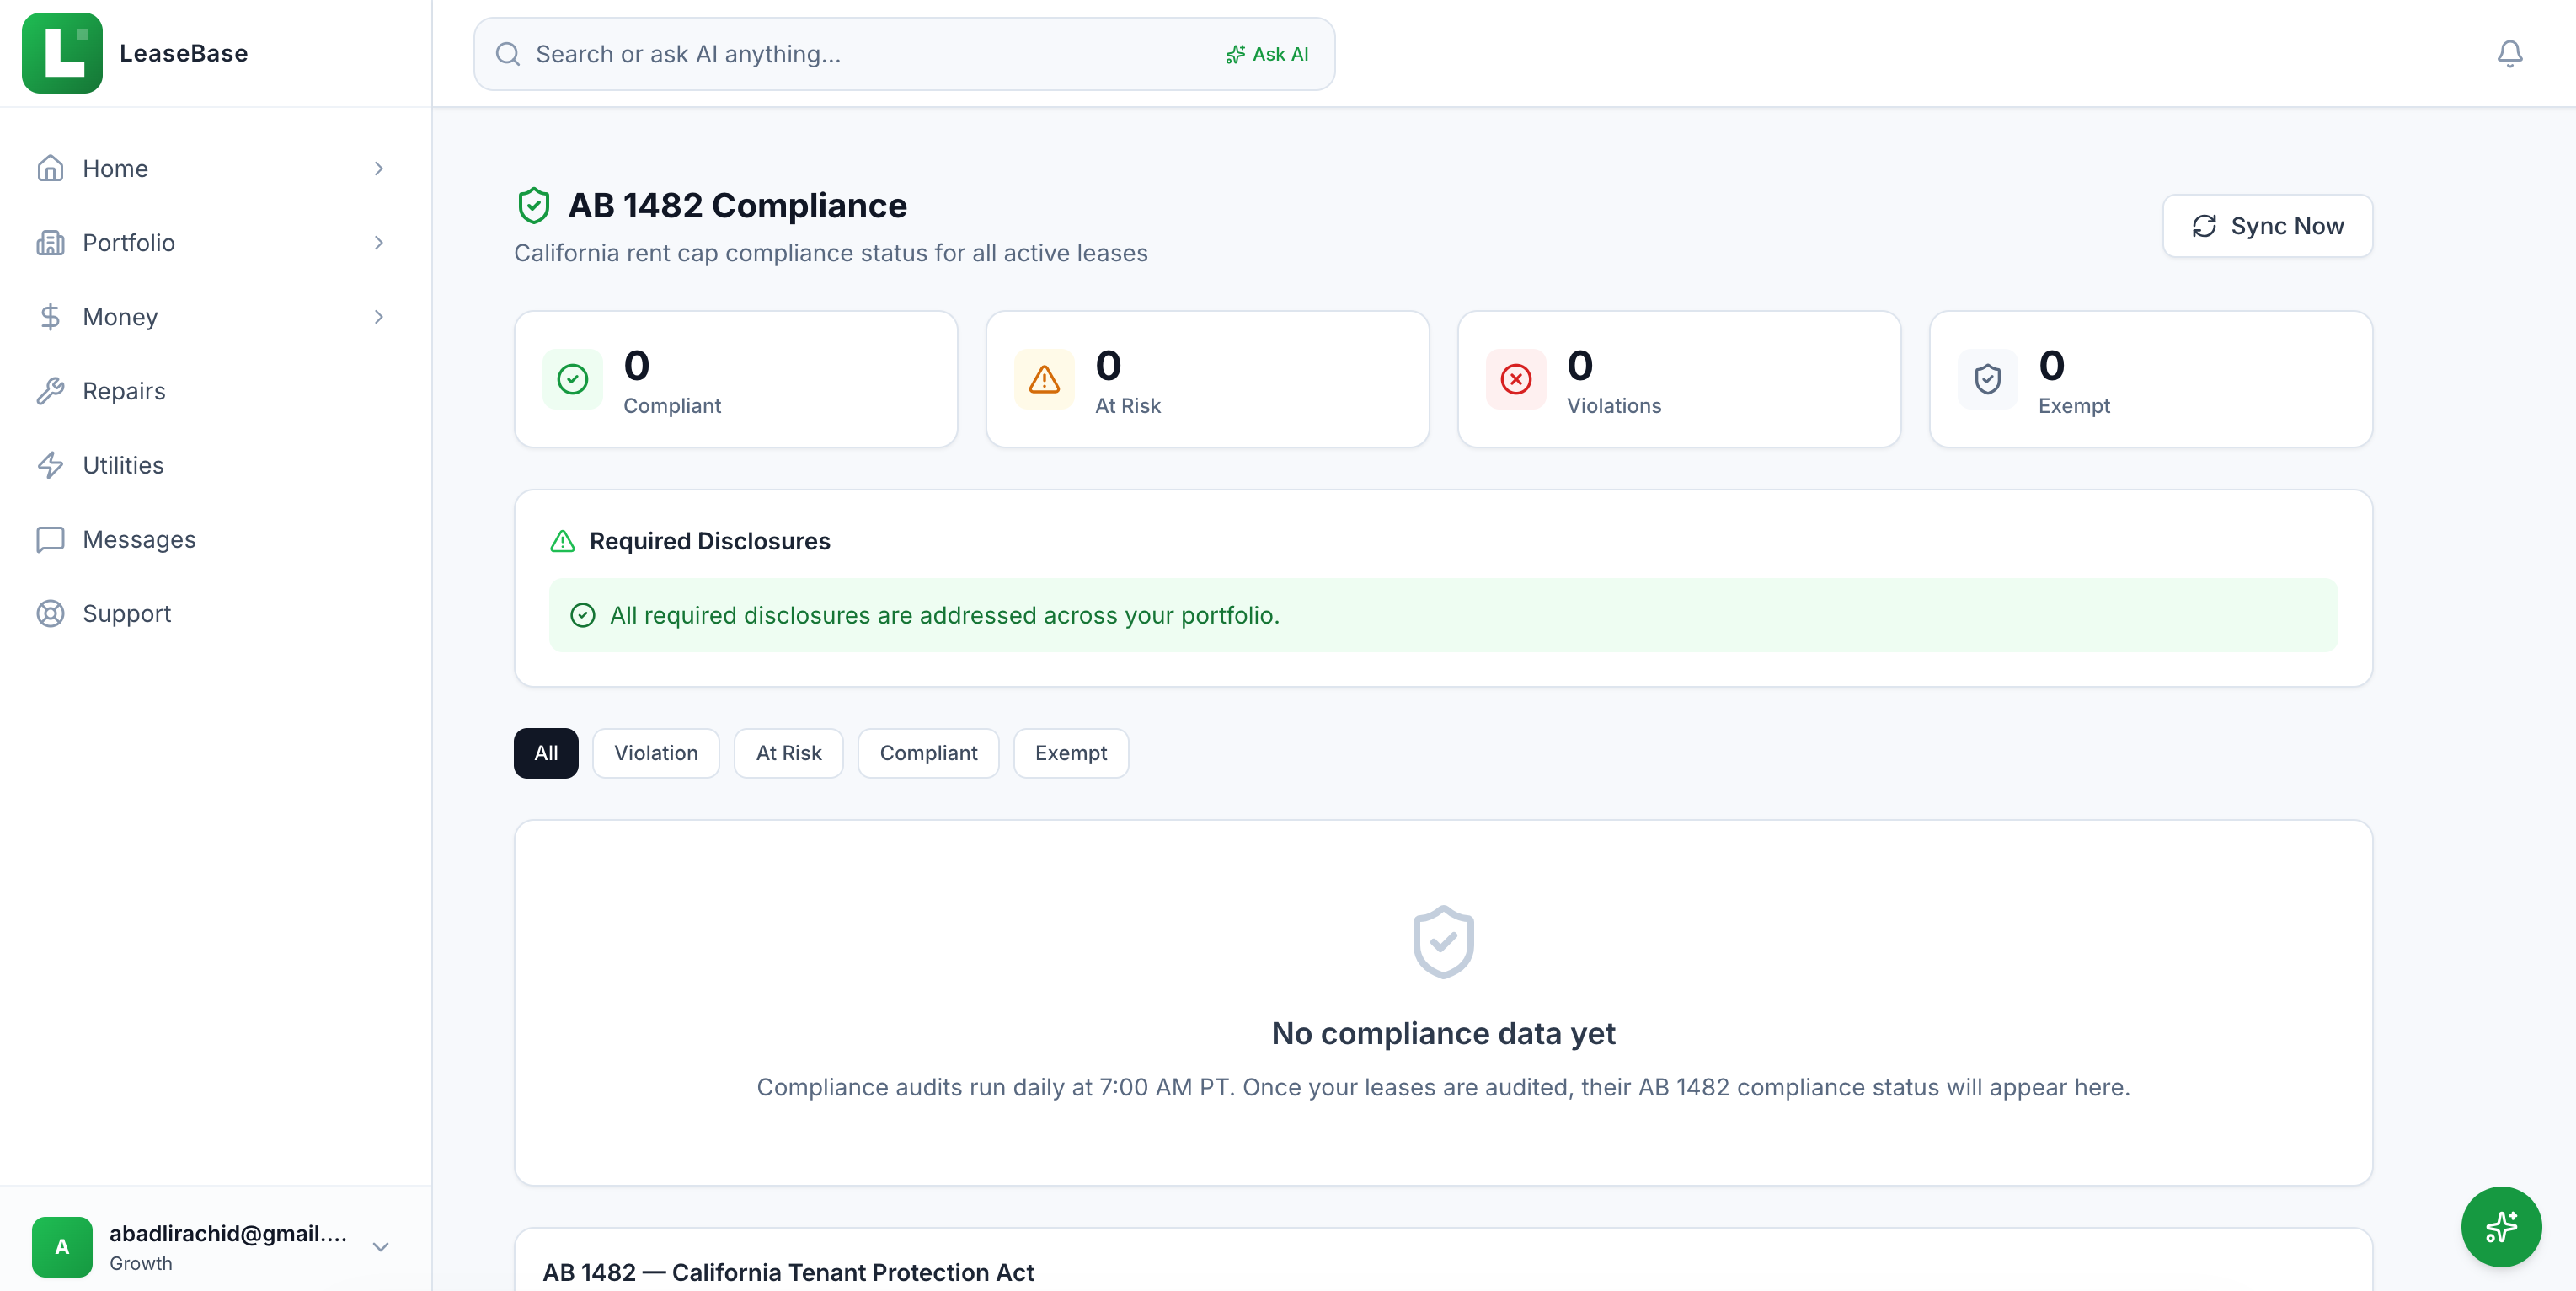This screenshot has width=2576, height=1291.
Task: Click the "No compliance data yet" heading
Action: [x=1443, y=1033]
